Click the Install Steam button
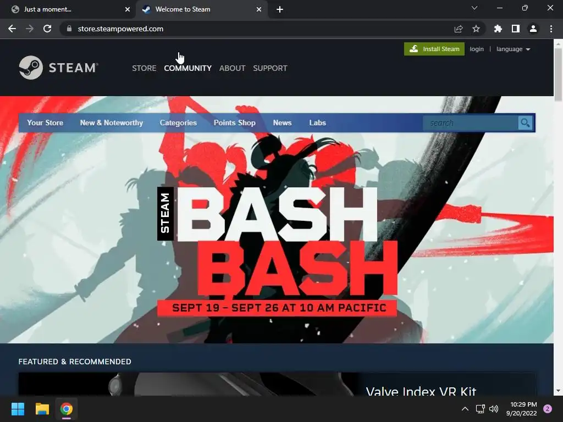The image size is (563, 422). pyautogui.click(x=434, y=49)
